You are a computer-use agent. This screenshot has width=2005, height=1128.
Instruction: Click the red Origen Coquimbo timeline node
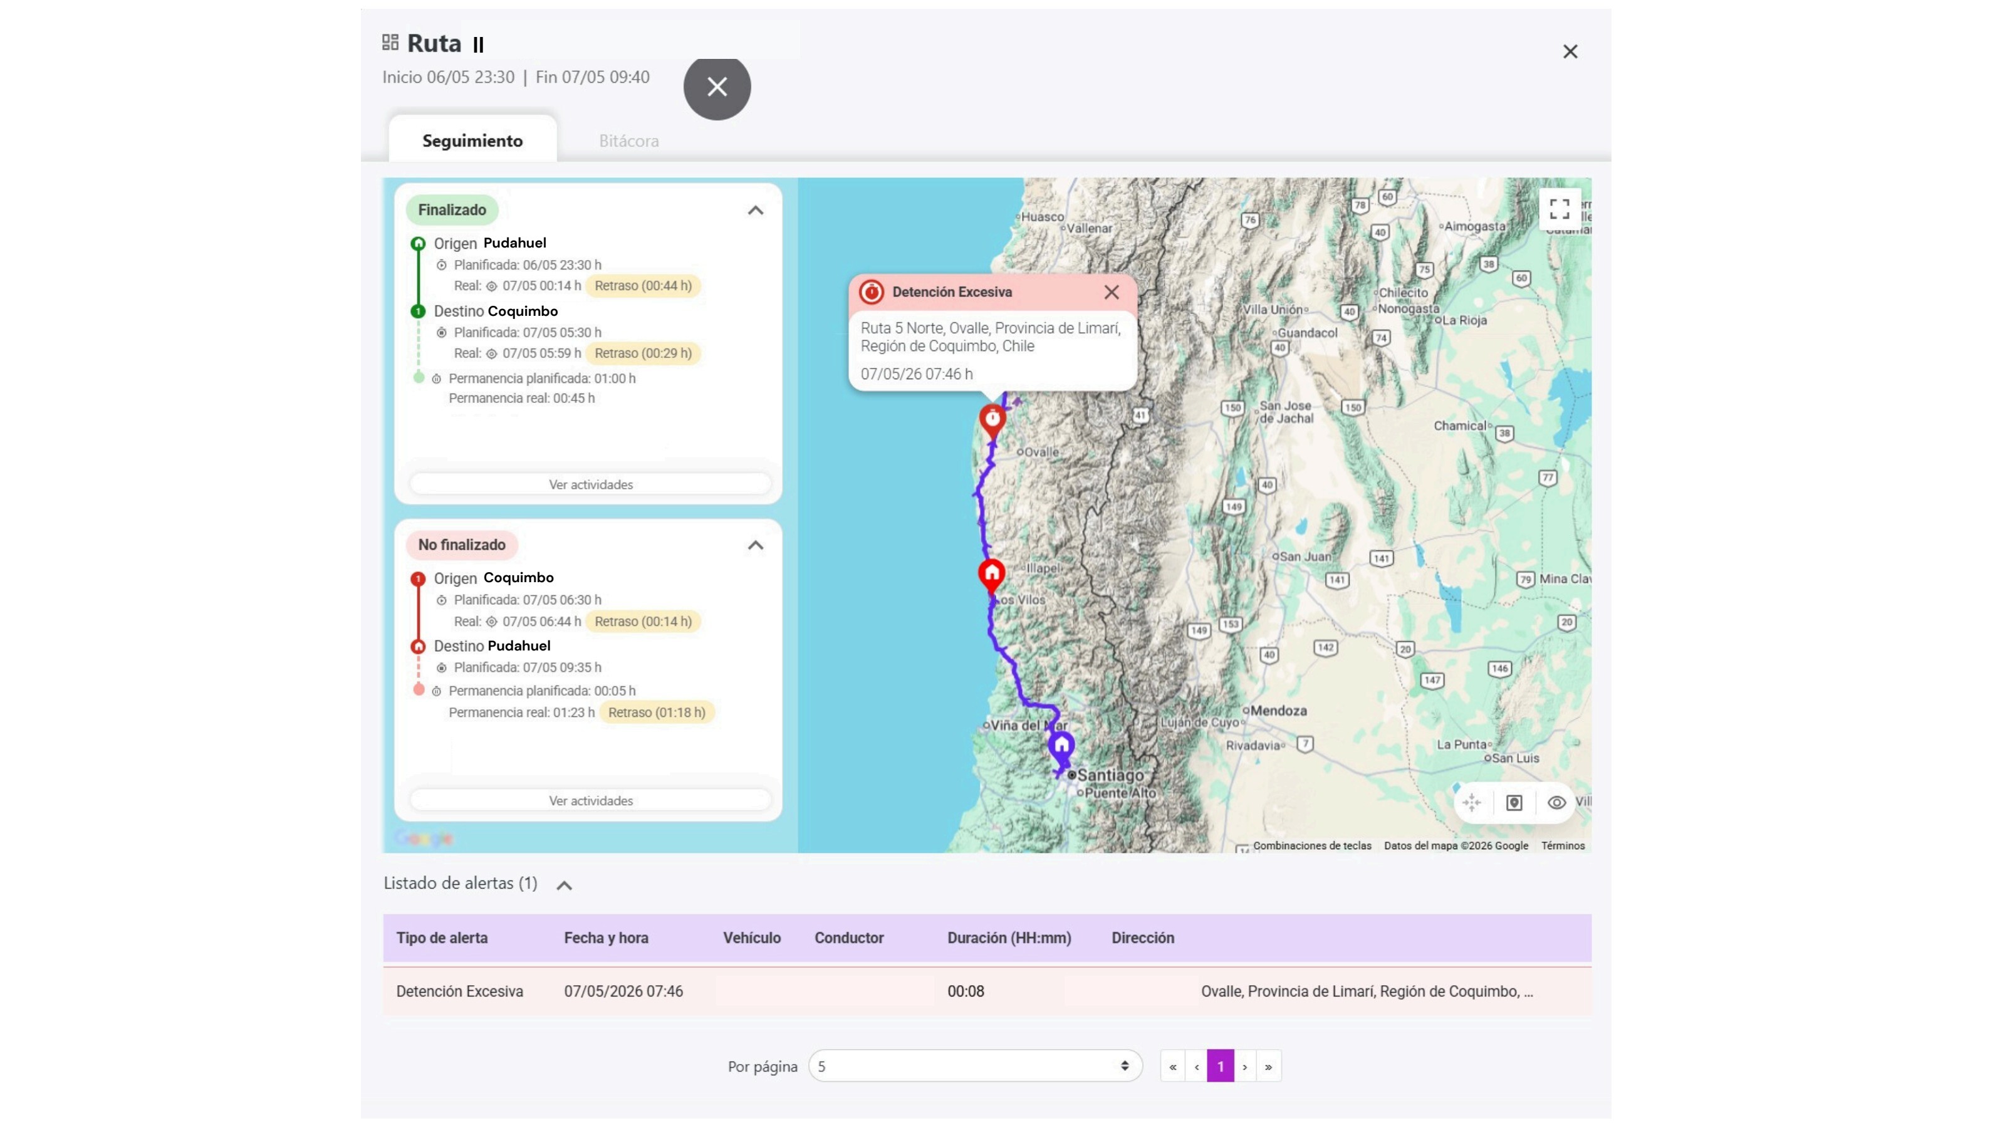pyautogui.click(x=418, y=579)
